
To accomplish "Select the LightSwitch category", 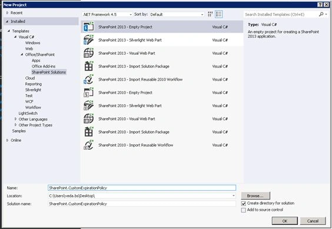I will click(x=28, y=114).
